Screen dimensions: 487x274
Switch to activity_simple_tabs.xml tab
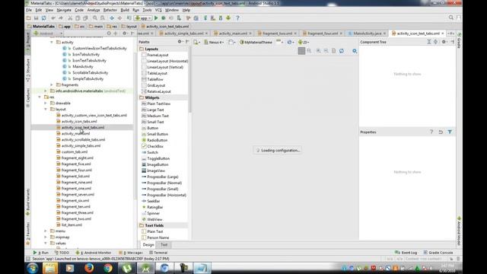click(x=183, y=33)
